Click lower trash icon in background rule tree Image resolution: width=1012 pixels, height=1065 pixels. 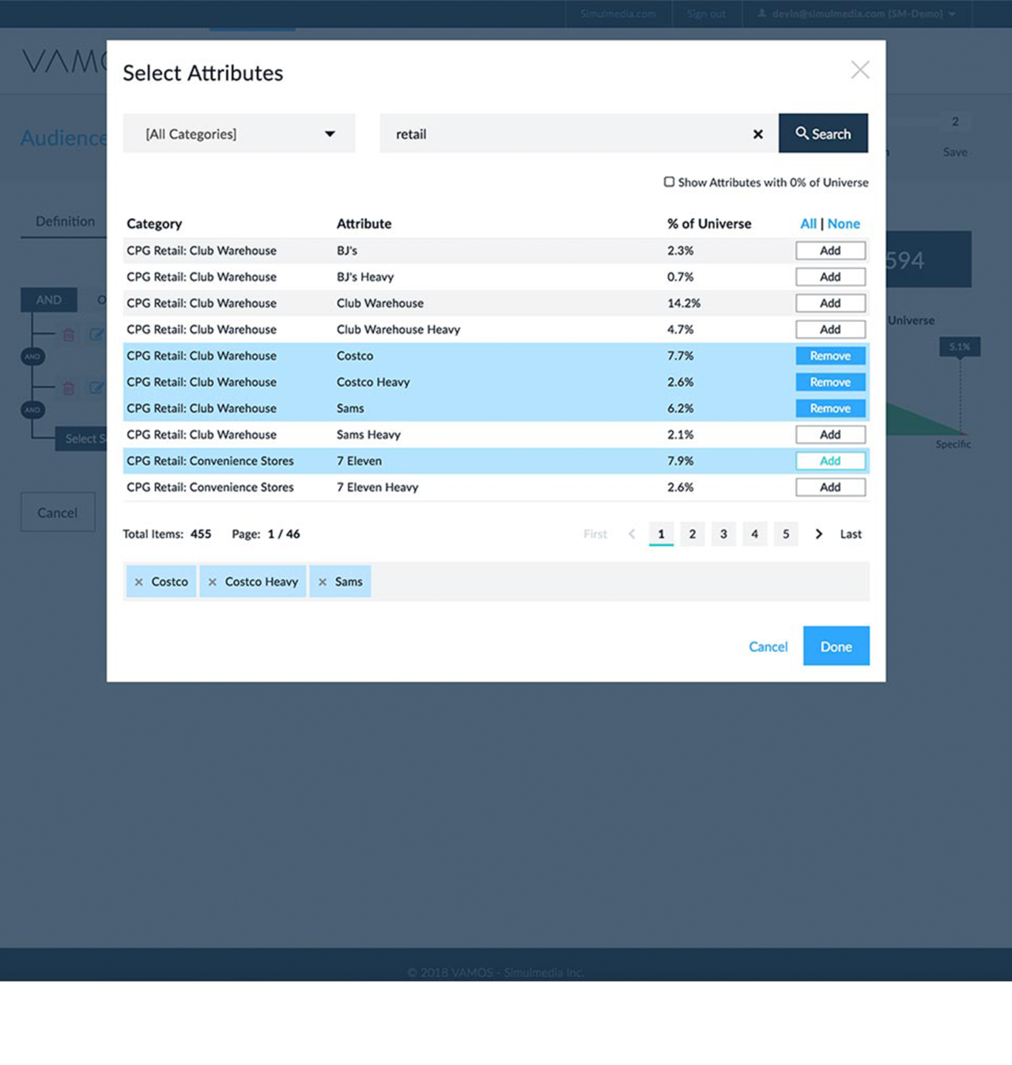[x=69, y=388]
